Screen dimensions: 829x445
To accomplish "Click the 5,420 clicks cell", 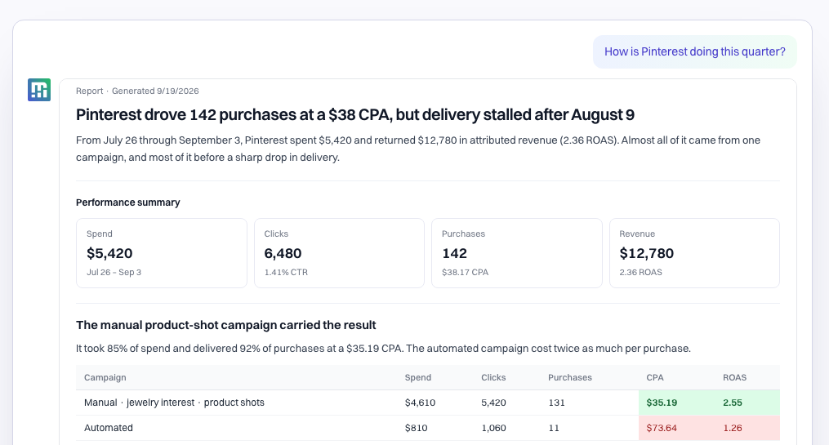I will 493,403.
